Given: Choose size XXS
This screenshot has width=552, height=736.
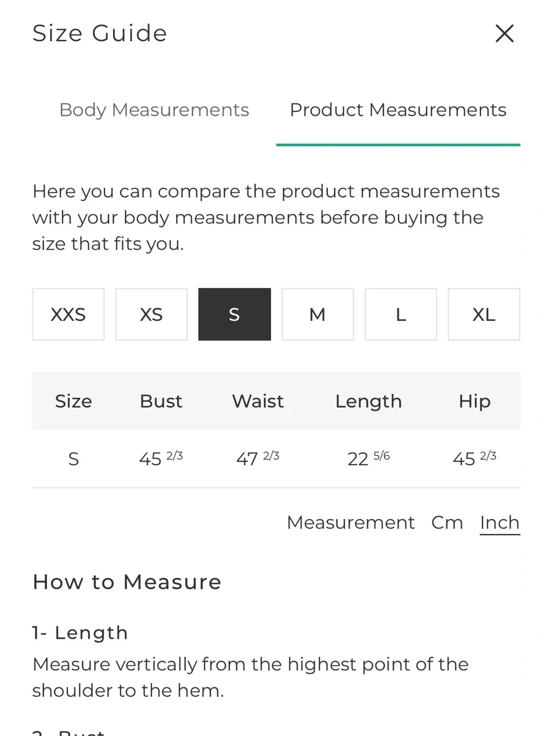Looking at the screenshot, I should (68, 314).
